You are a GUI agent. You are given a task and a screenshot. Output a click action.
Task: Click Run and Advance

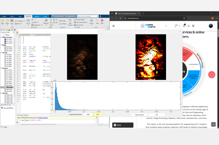click(80, 22)
